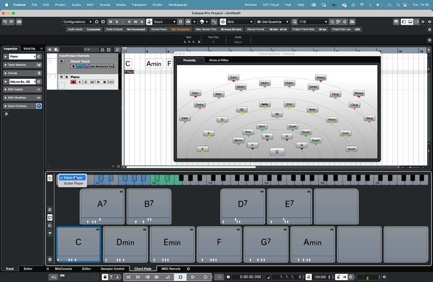
Task: Click the Undo arrow in the toolbar
Action: tap(5, 22)
